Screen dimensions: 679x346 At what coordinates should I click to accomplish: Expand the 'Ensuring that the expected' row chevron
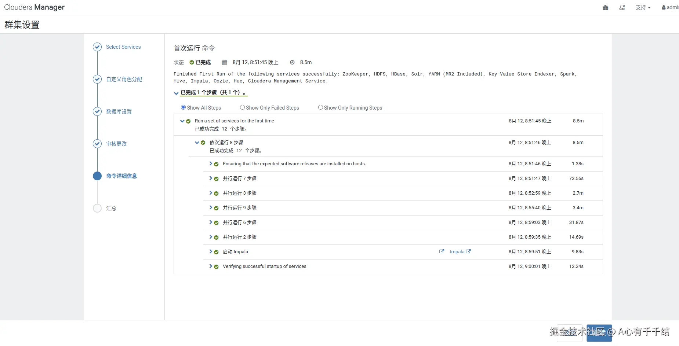click(x=211, y=163)
